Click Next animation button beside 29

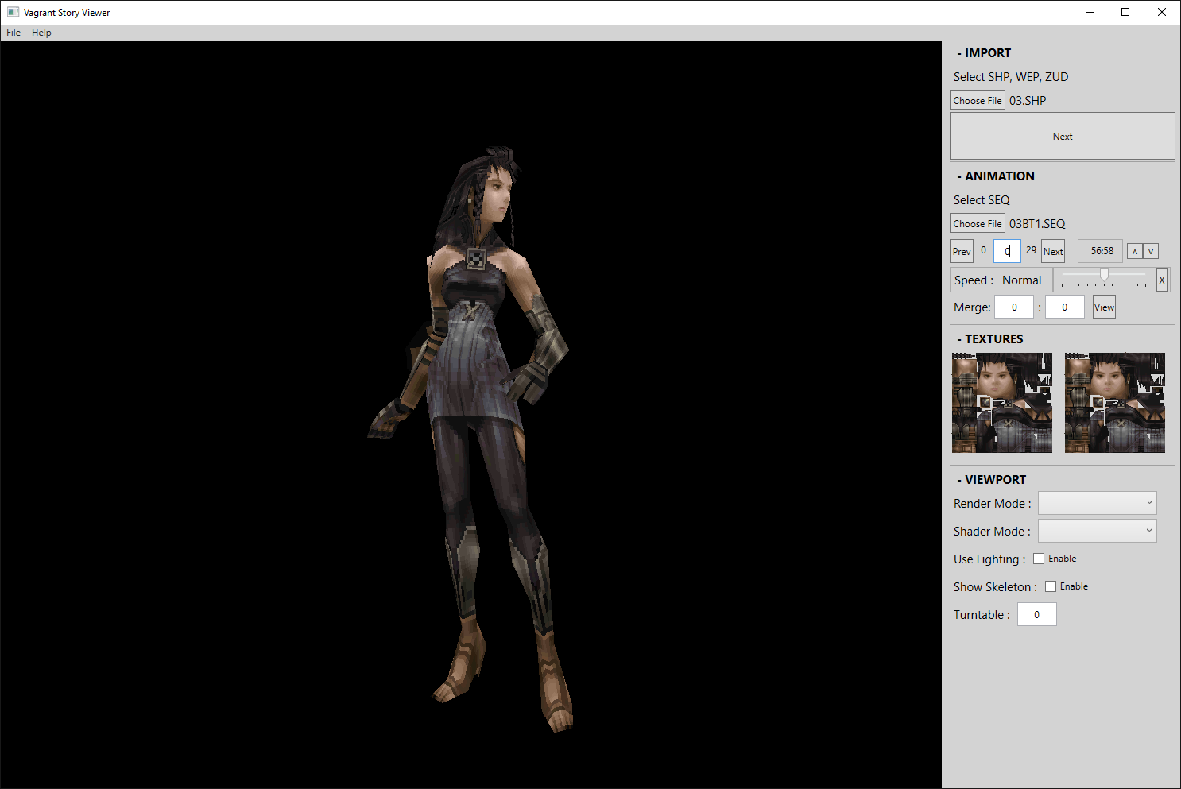pyautogui.click(x=1053, y=251)
